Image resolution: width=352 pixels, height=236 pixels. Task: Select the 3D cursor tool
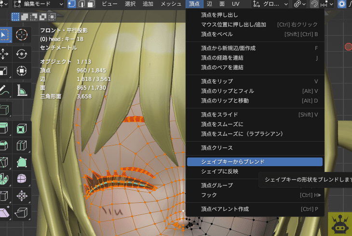[22, 35]
